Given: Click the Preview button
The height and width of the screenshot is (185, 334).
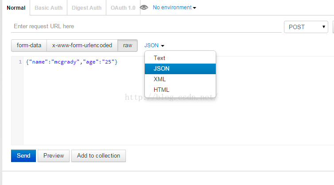Looking at the screenshot, I should pos(54,155).
